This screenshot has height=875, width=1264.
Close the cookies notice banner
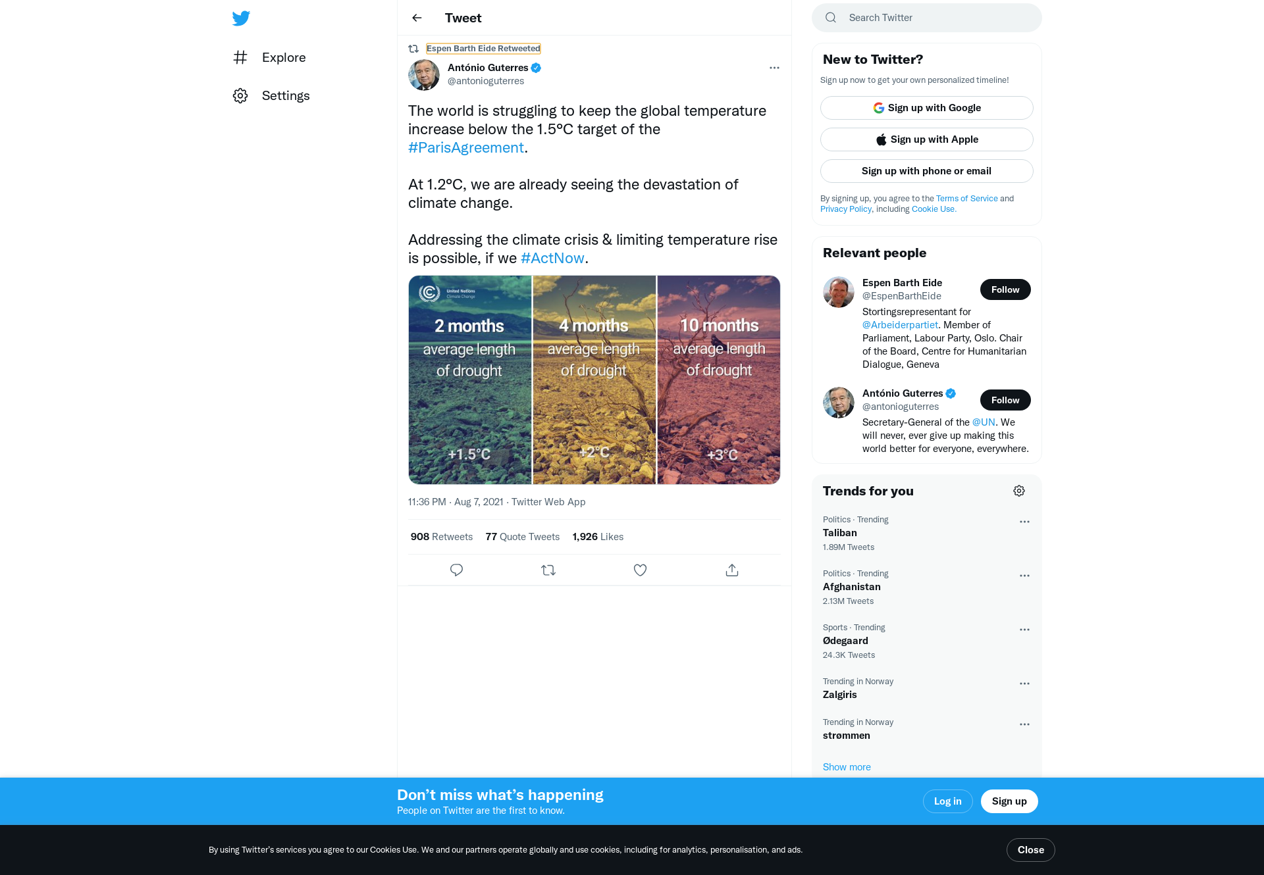click(x=1031, y=850)
